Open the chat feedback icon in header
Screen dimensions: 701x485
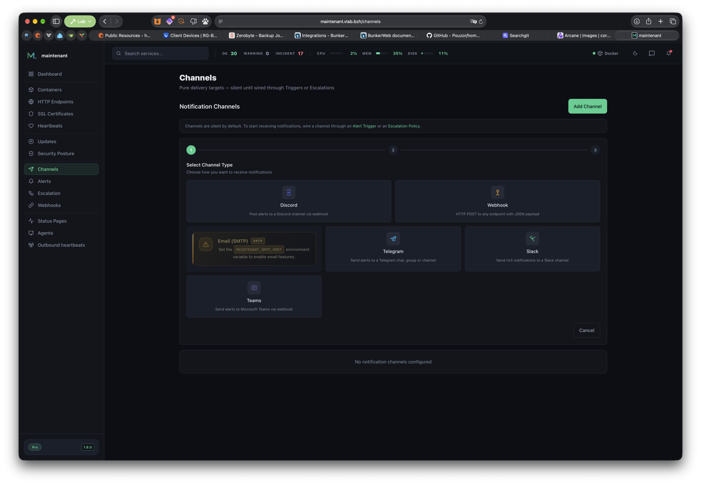tap(651, 53)
